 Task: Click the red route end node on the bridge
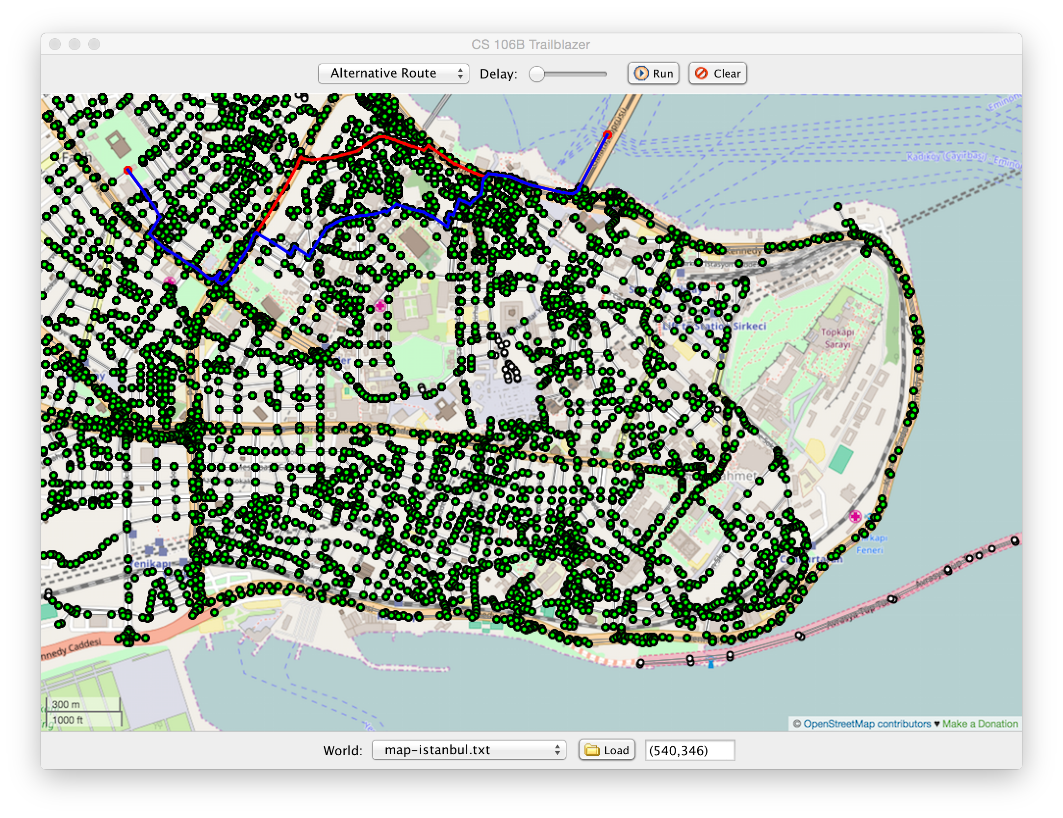click(x=607, y=134)
